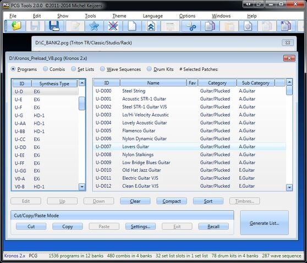Click the greyed-out edit pencil toolbar icon
307x263 pixels.
[75, 26]
